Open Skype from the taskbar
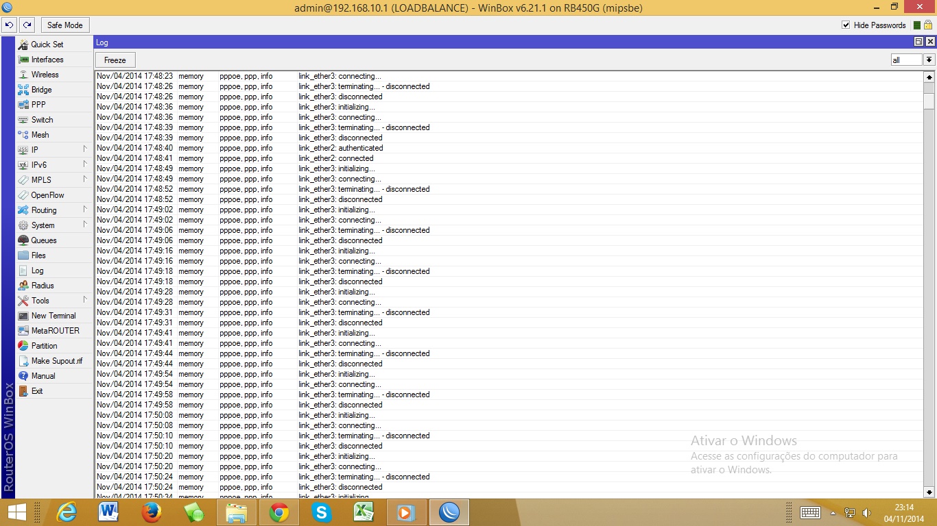 coord(322,512)
